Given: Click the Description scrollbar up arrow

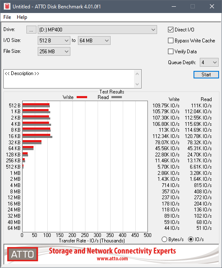Looking at the screenshot, I should [x=137, y=74].
